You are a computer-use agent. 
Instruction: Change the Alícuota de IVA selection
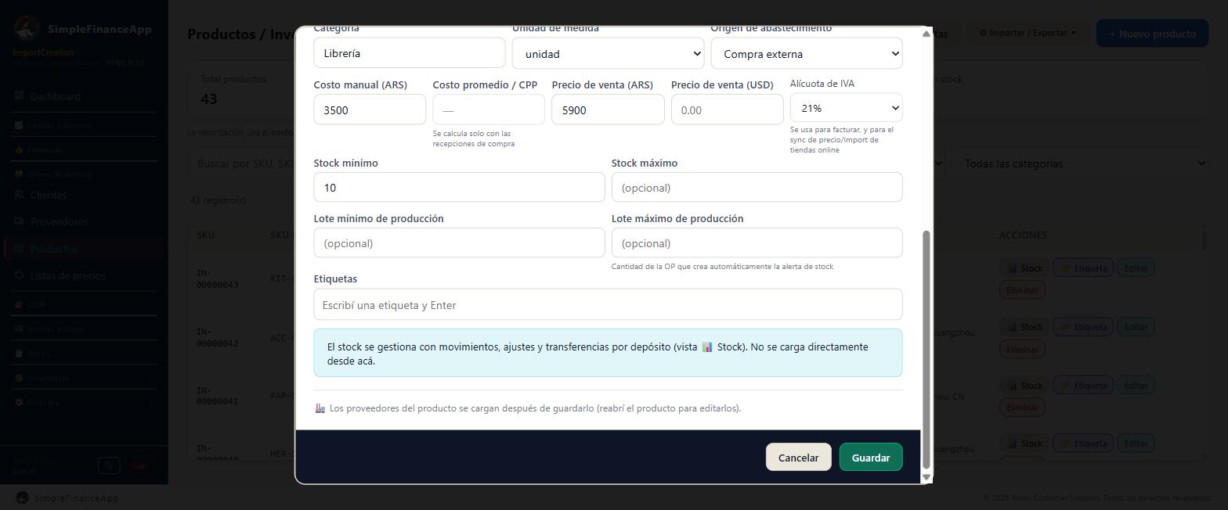click(846, 108)
